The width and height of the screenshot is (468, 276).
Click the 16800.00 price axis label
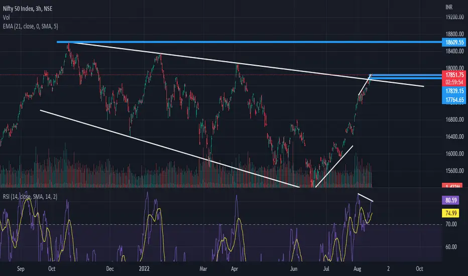(x=454, y=119)
